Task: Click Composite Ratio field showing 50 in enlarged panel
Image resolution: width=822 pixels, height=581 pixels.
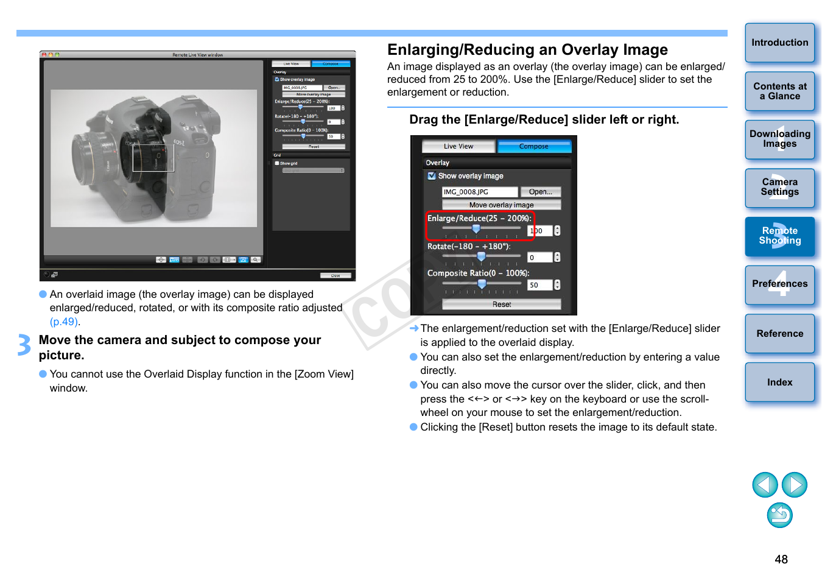Action: (x=540, y=285)
